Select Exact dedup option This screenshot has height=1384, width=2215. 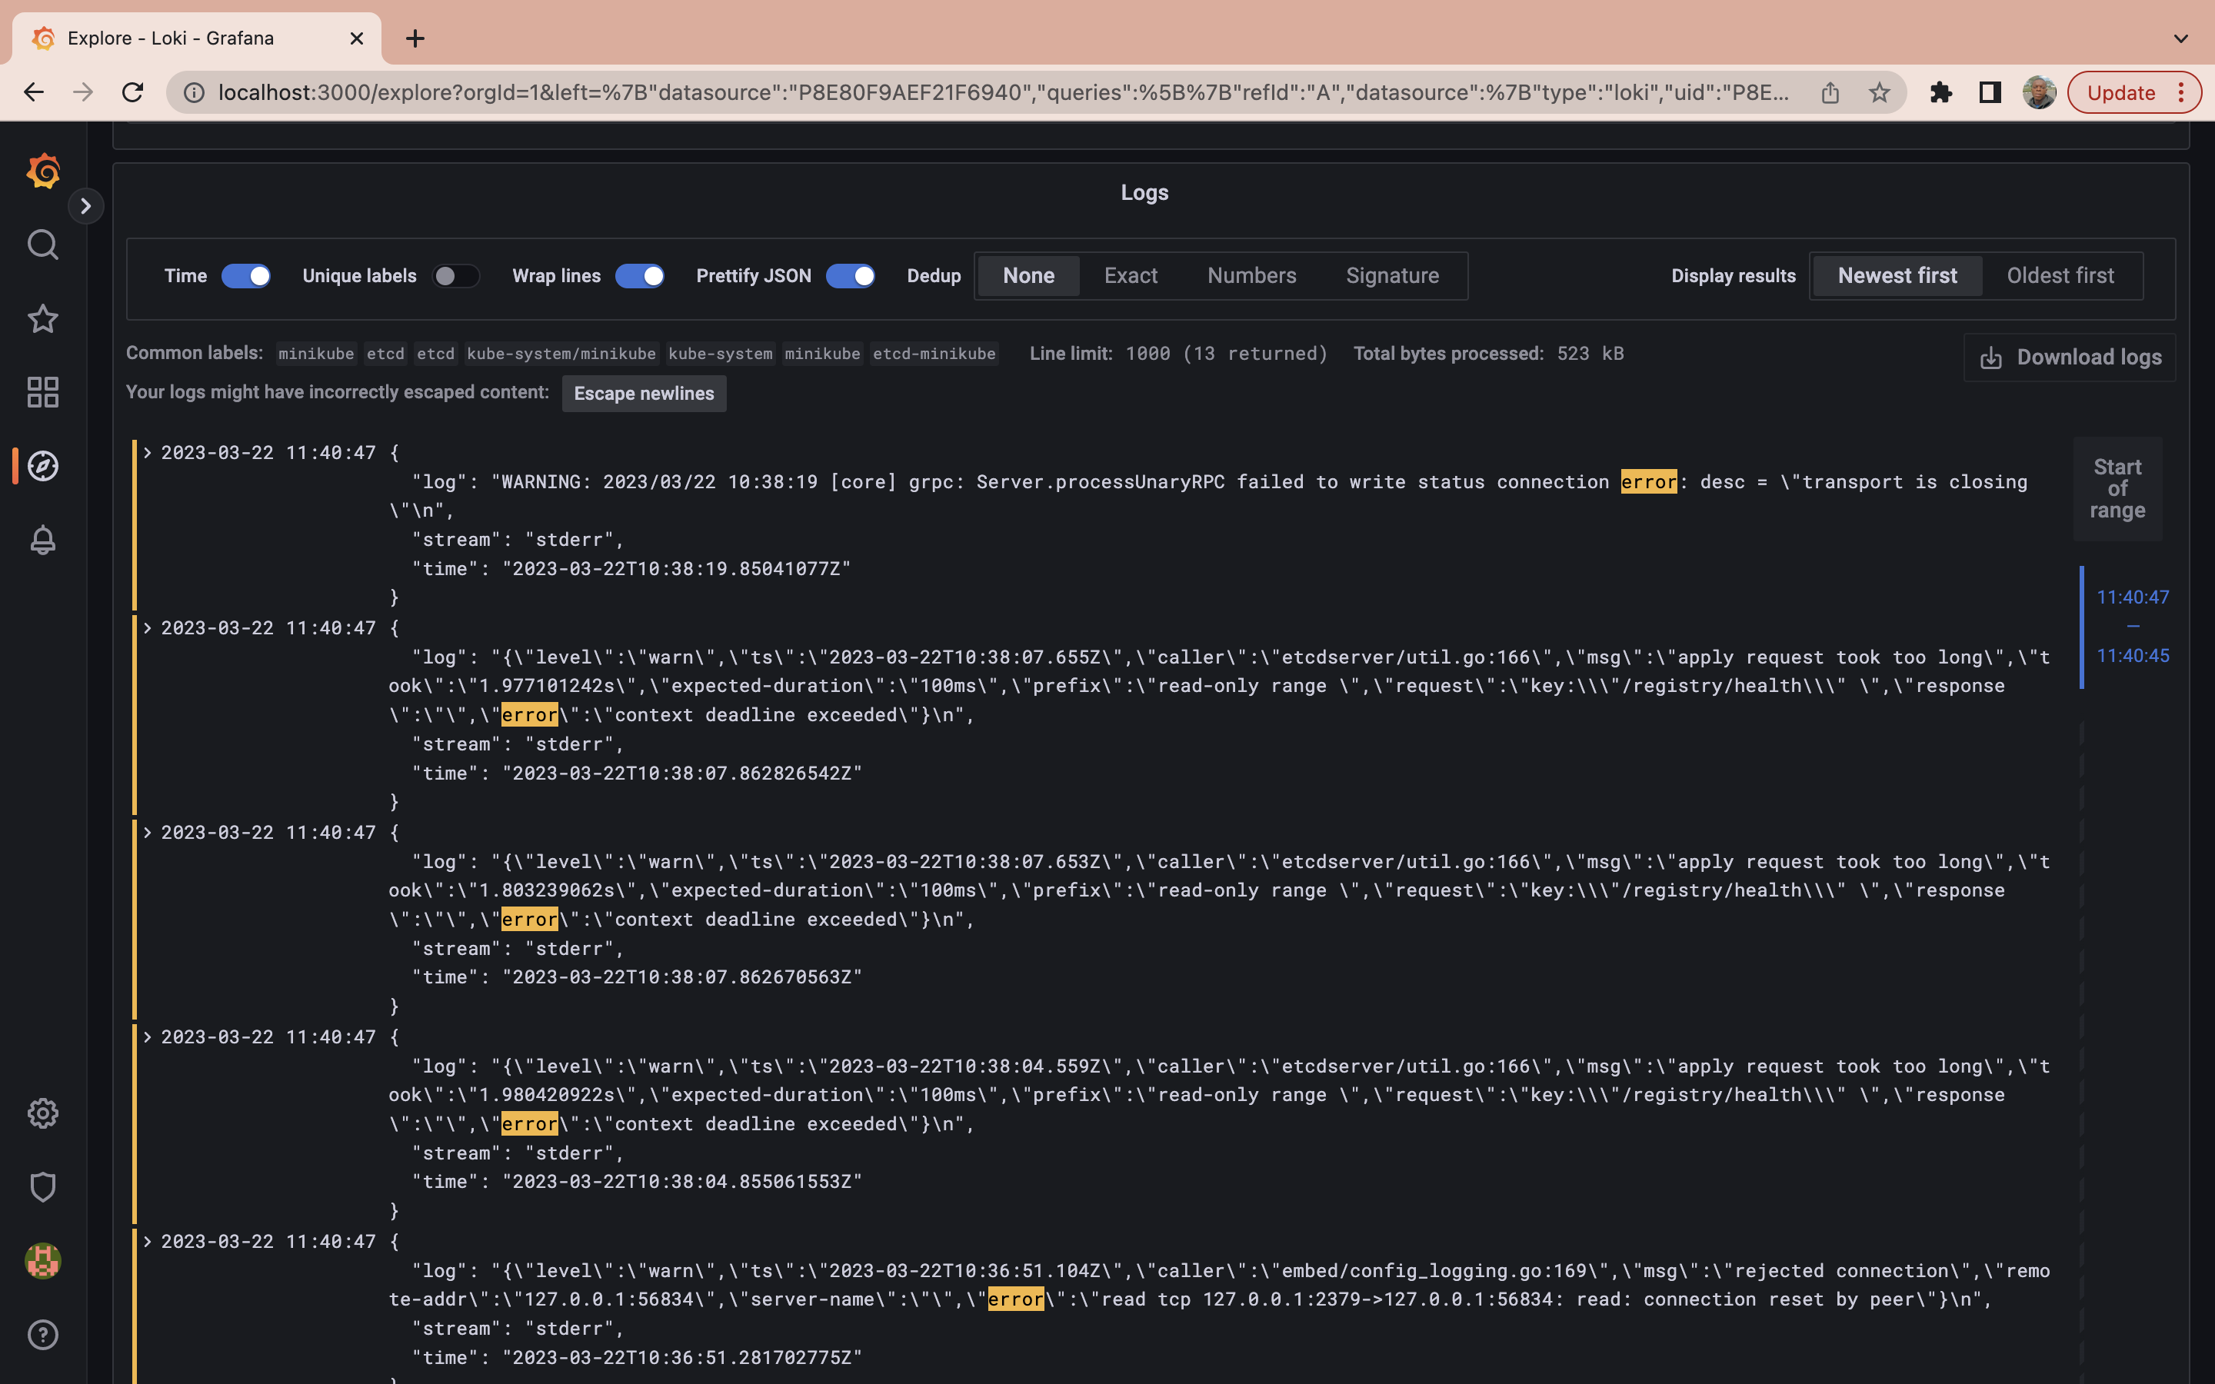(1131, 275)
